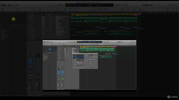Click the Bounce toolbar icon
The image size is (179, 100).
[3, 9]
